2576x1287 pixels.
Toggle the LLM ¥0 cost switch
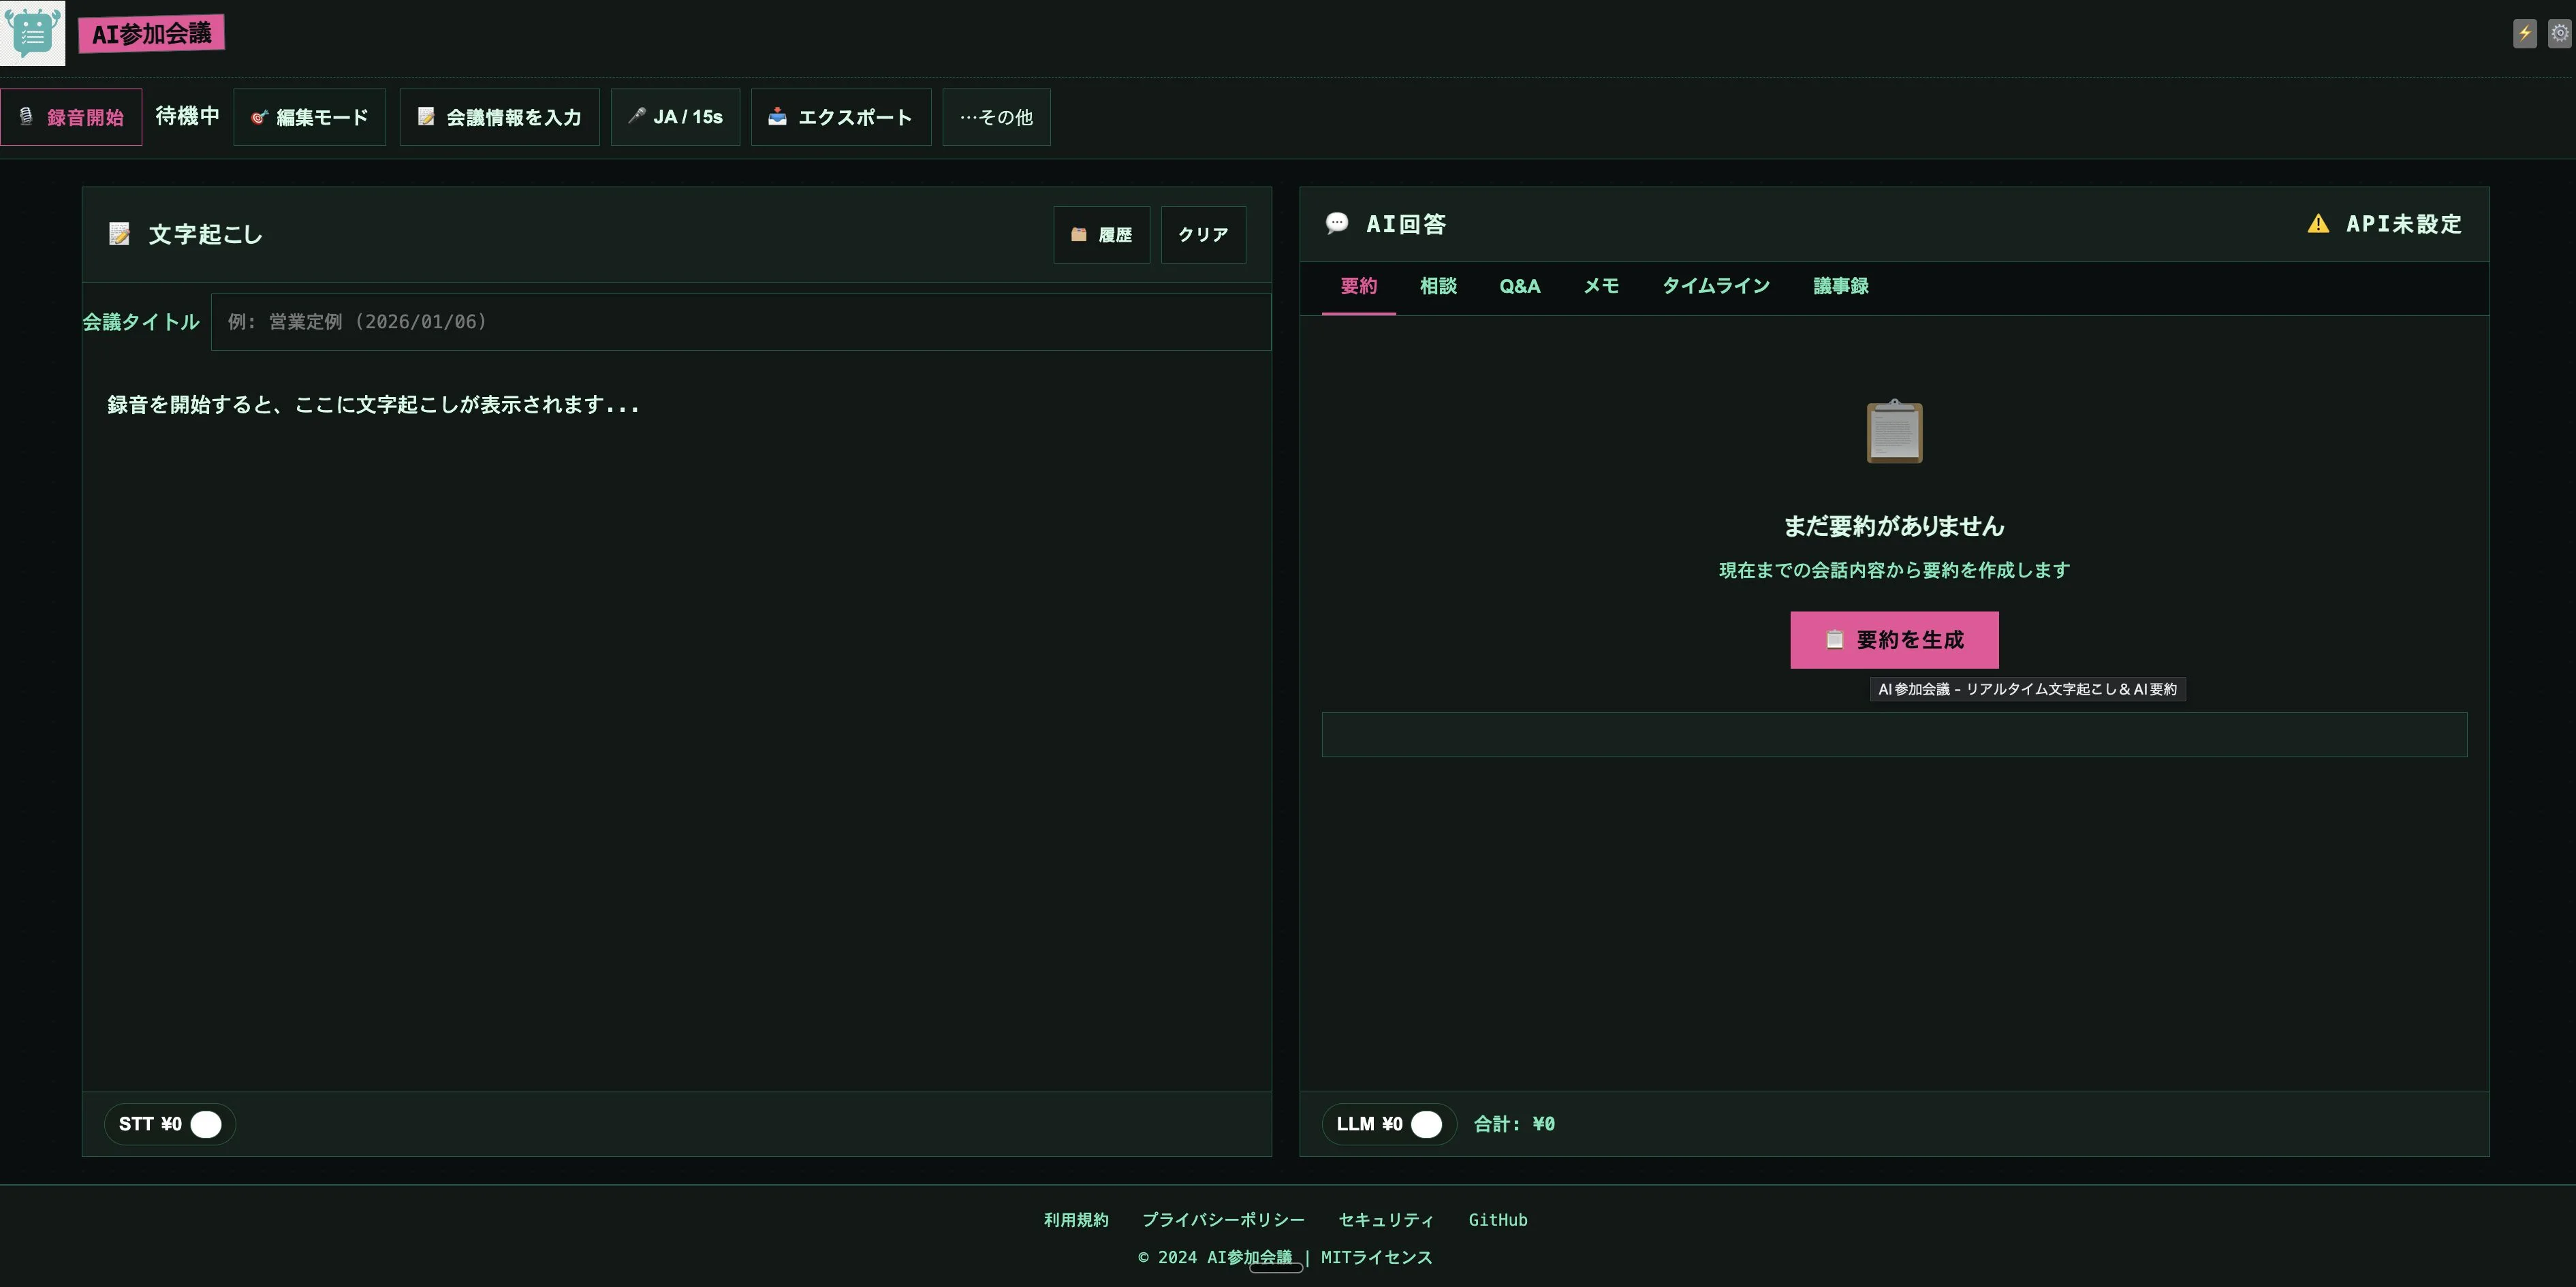[1426, 1124]
